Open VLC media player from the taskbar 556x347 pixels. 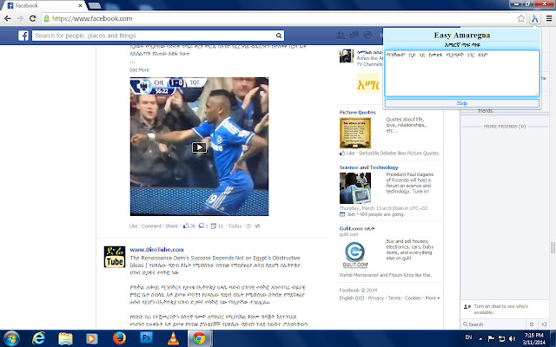point(173,339)
